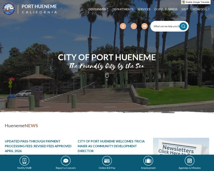Open the Agendas & Minutes calendar icon
Screen dimensions: 214x171
[190, 161]
